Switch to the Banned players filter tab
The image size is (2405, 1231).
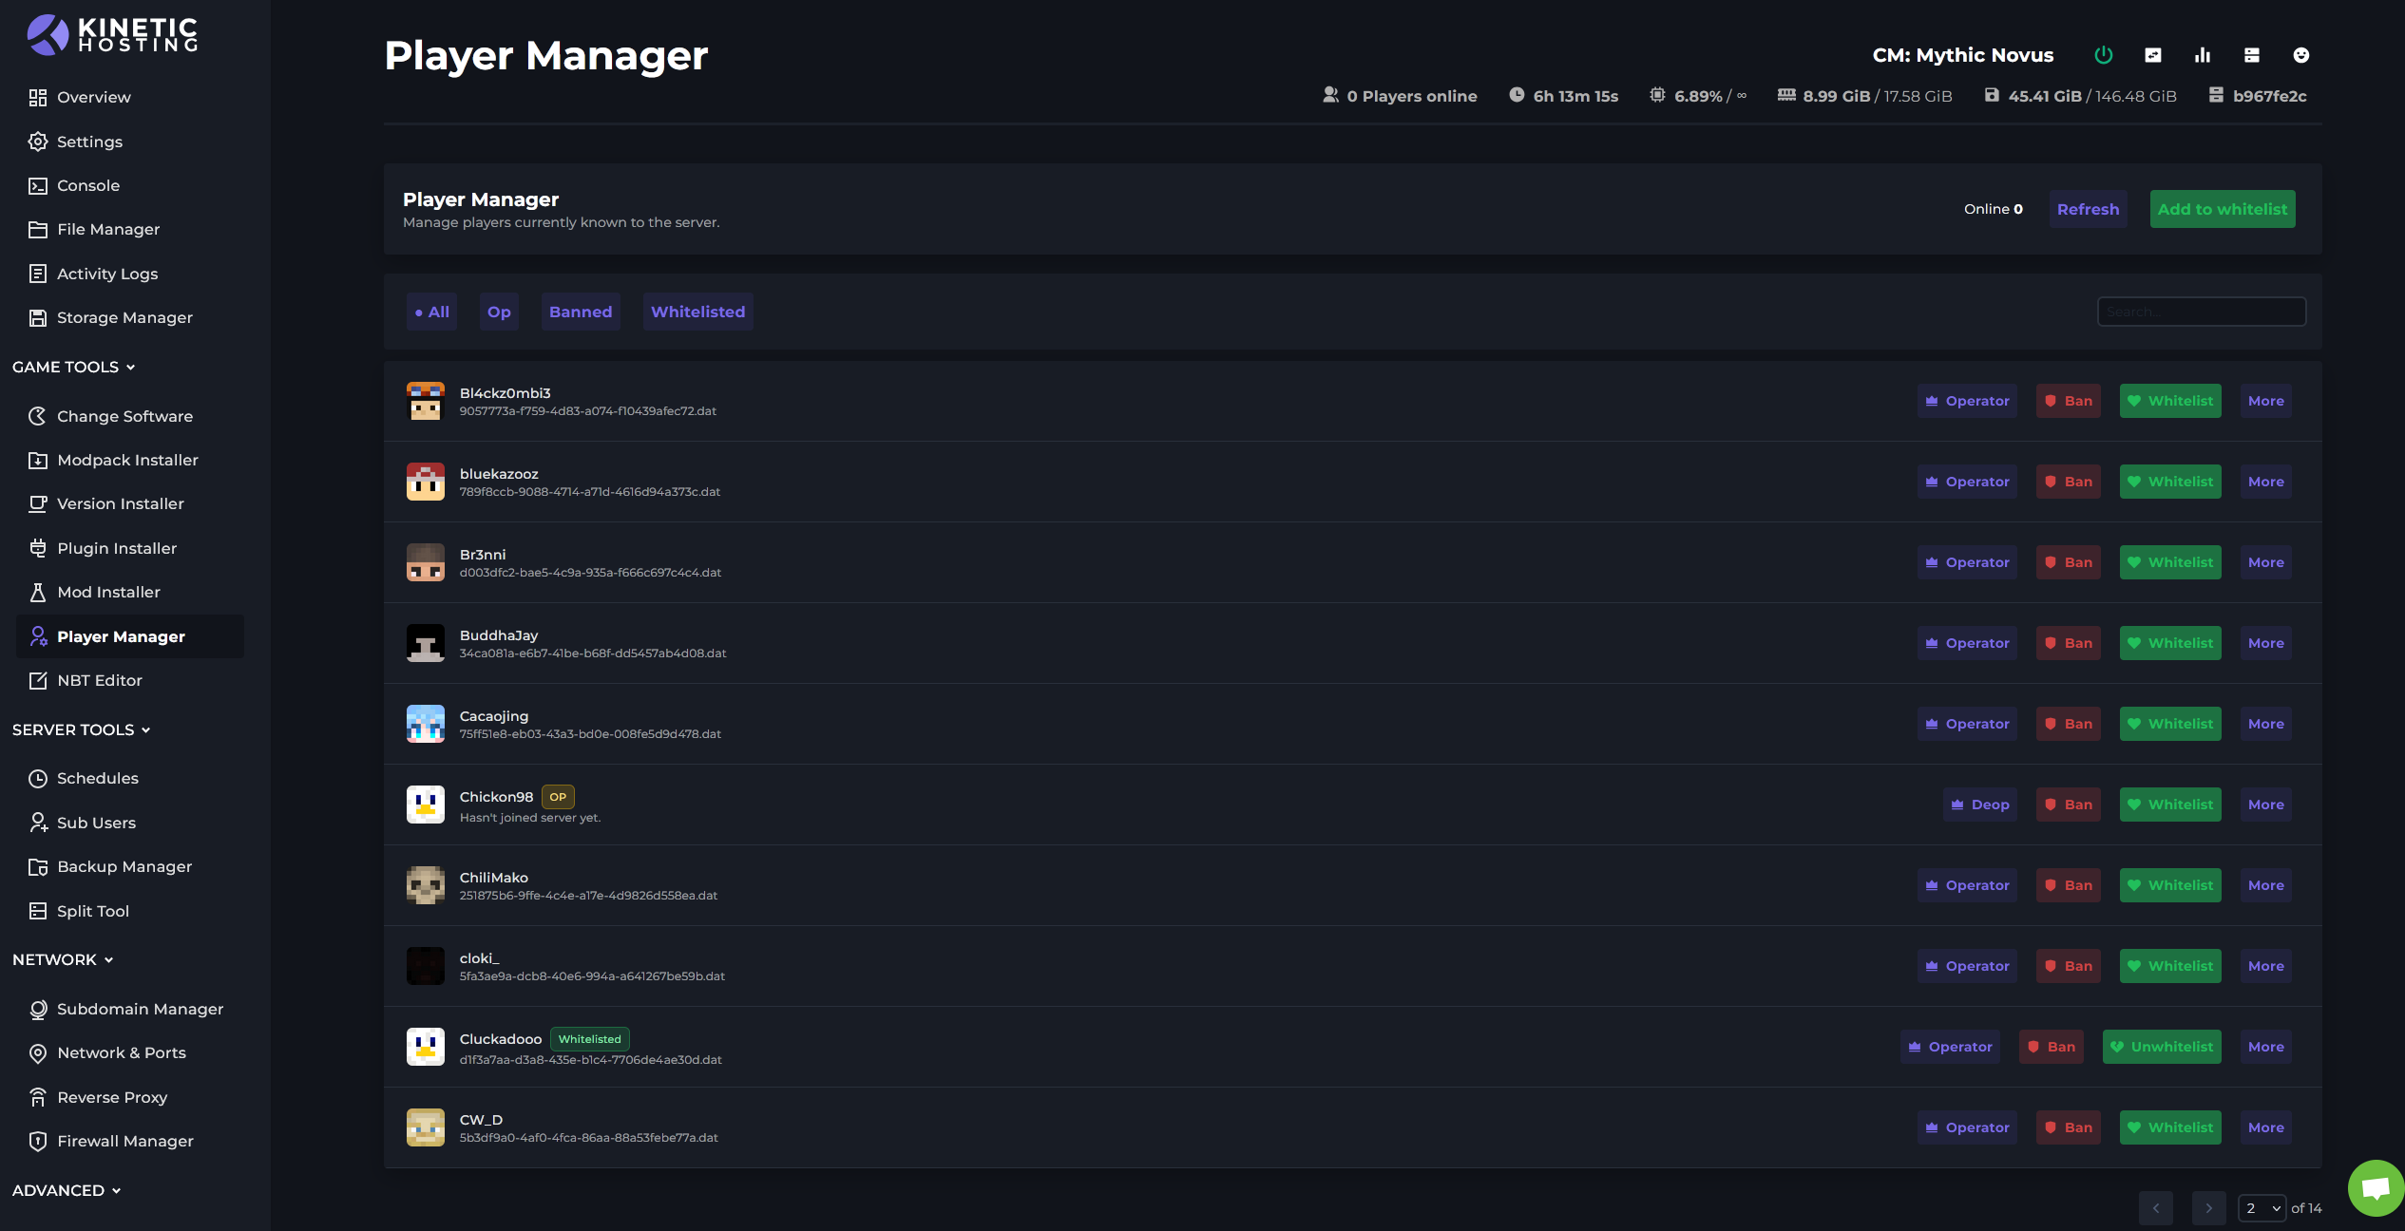pos(581,311)
